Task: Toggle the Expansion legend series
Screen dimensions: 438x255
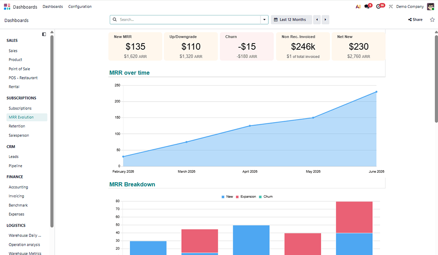Action: coord(246,197)
